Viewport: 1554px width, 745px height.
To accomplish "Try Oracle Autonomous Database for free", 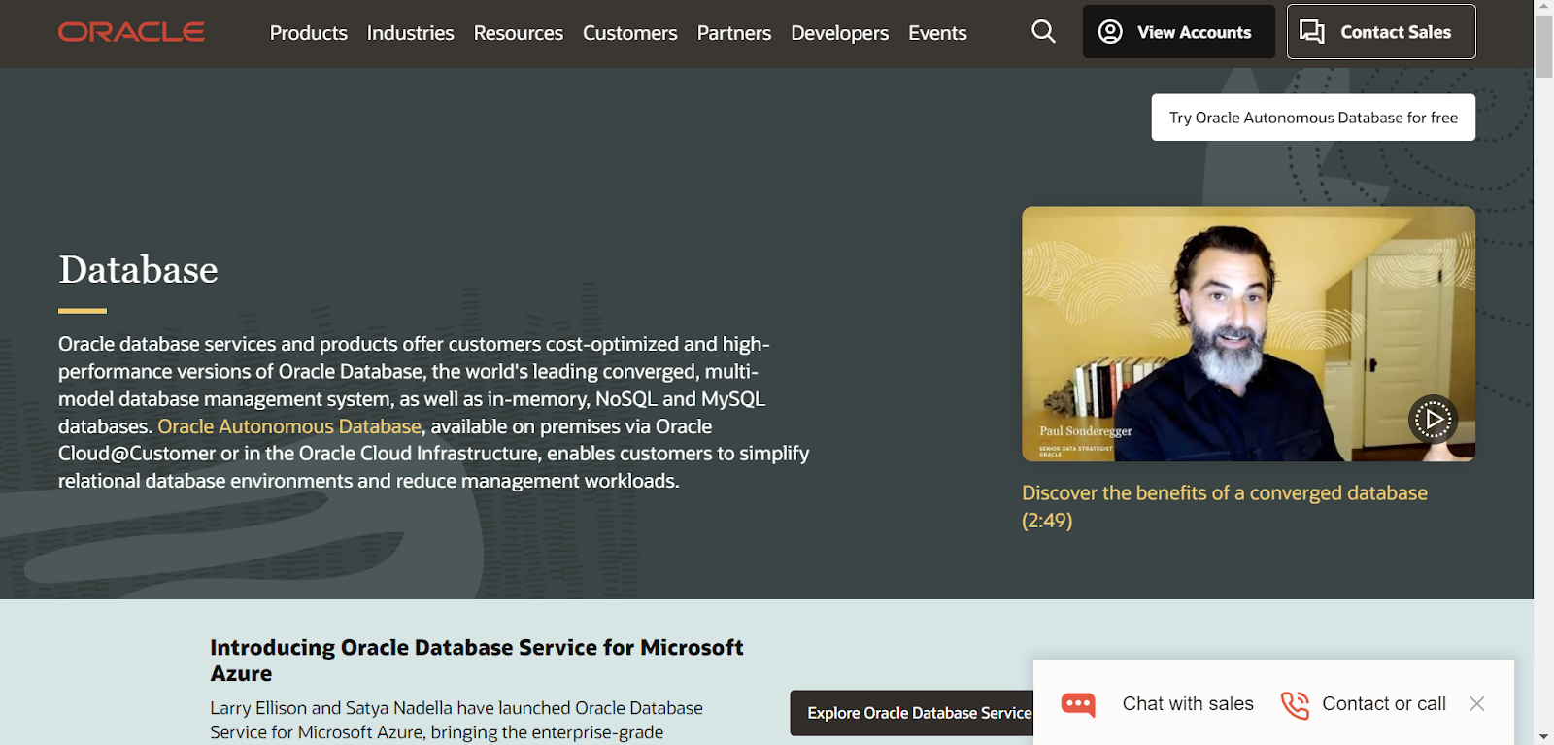I will tap(1313, 118).
